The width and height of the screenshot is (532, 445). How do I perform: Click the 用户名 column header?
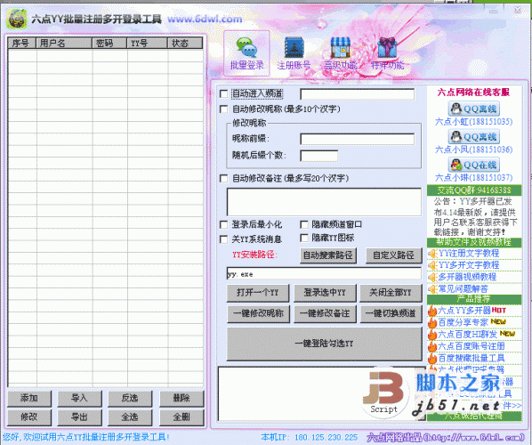click(x=64, y=43)
